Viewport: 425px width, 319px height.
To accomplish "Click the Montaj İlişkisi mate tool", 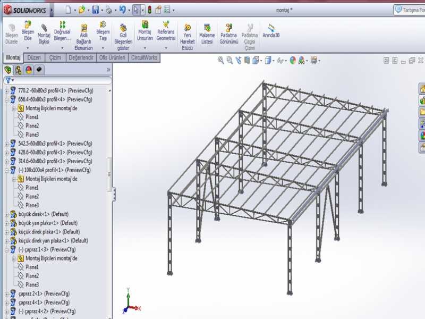I will pyautogui.click(x=44, y=32).
